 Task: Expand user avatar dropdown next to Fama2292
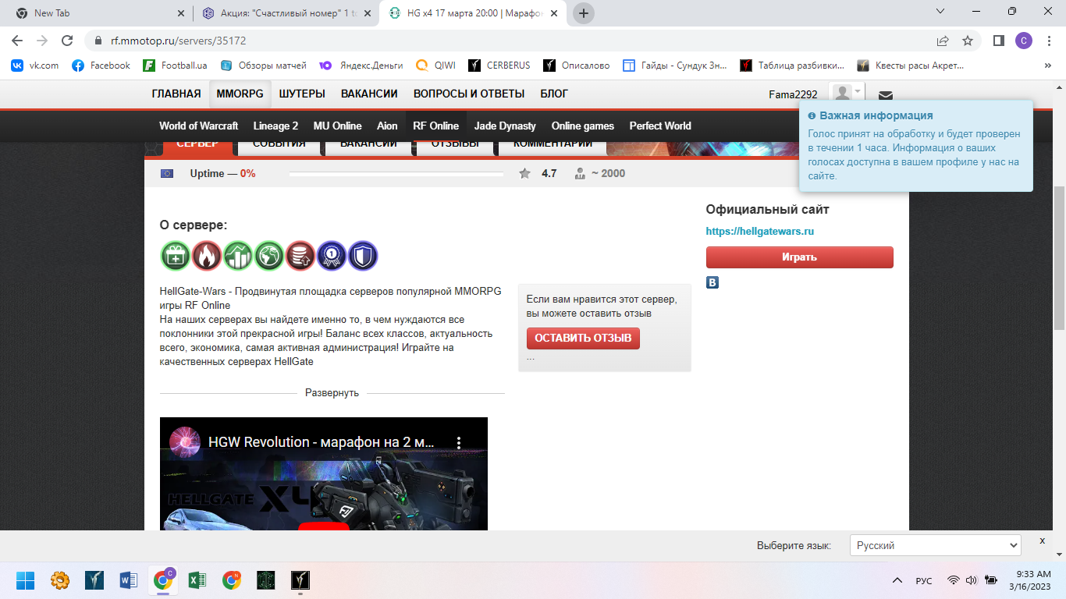(847, 94)
